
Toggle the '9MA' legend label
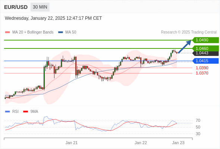click(x=34, y=112)
